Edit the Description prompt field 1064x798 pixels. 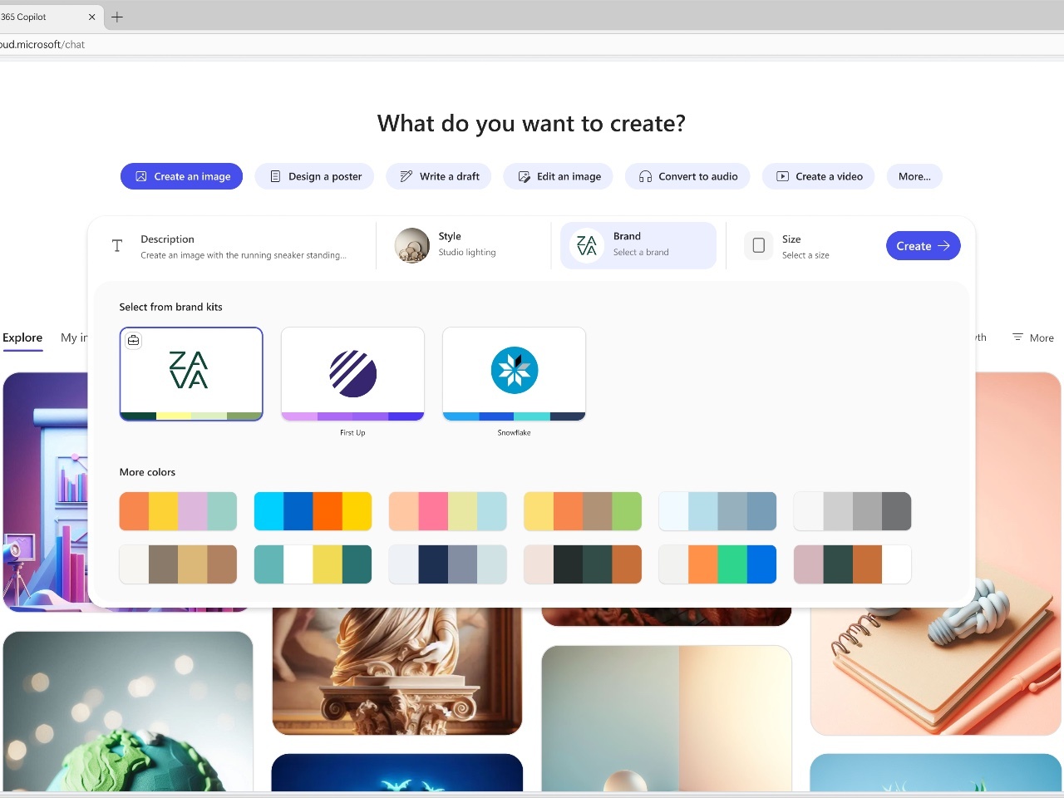(x=235, y=246)
